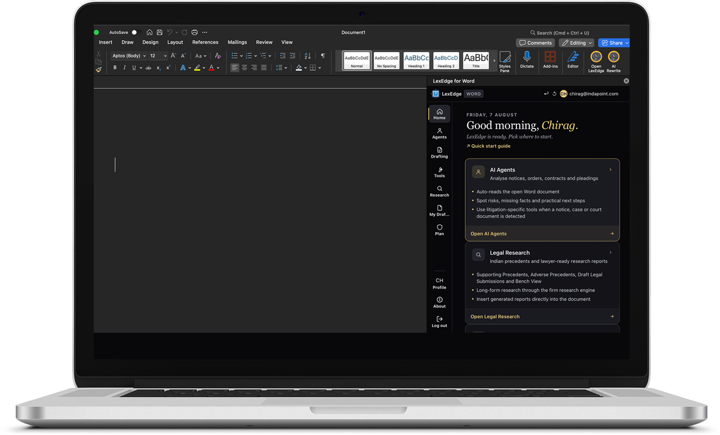Click the Increase Font Size icon
This screenshot has width=720, height=435.
coord(173,56)
